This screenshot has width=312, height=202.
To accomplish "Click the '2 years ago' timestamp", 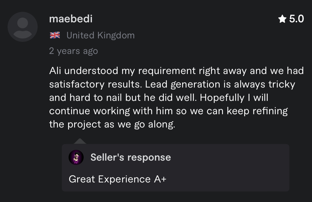I will (x=73, y=51).
